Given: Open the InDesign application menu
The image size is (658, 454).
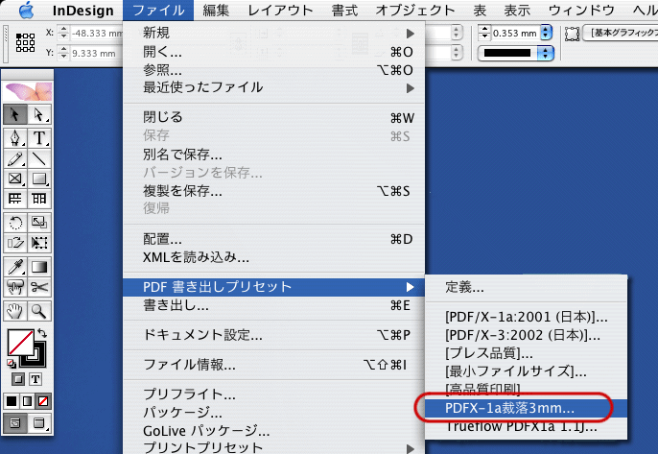Looking at the screenshot, I should [x=83, y=11].
